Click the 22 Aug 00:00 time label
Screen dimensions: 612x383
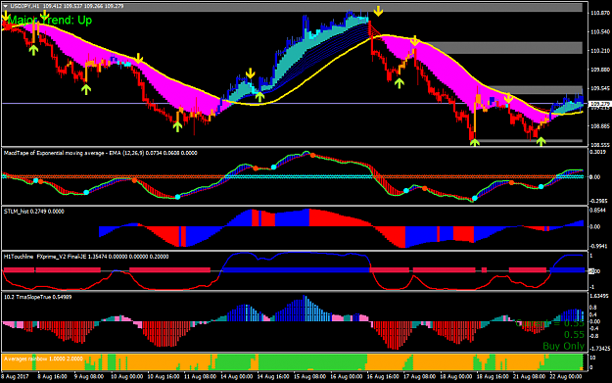tap(566, 376)
